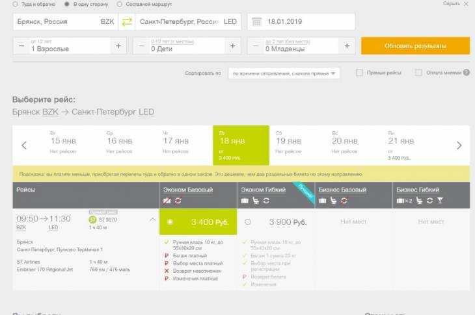
Task: Collapse the flight details chevron
Action: [152, 220]
